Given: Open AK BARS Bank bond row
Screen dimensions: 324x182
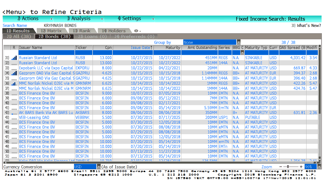Looking at the screenshot, I should coord(46,113).
